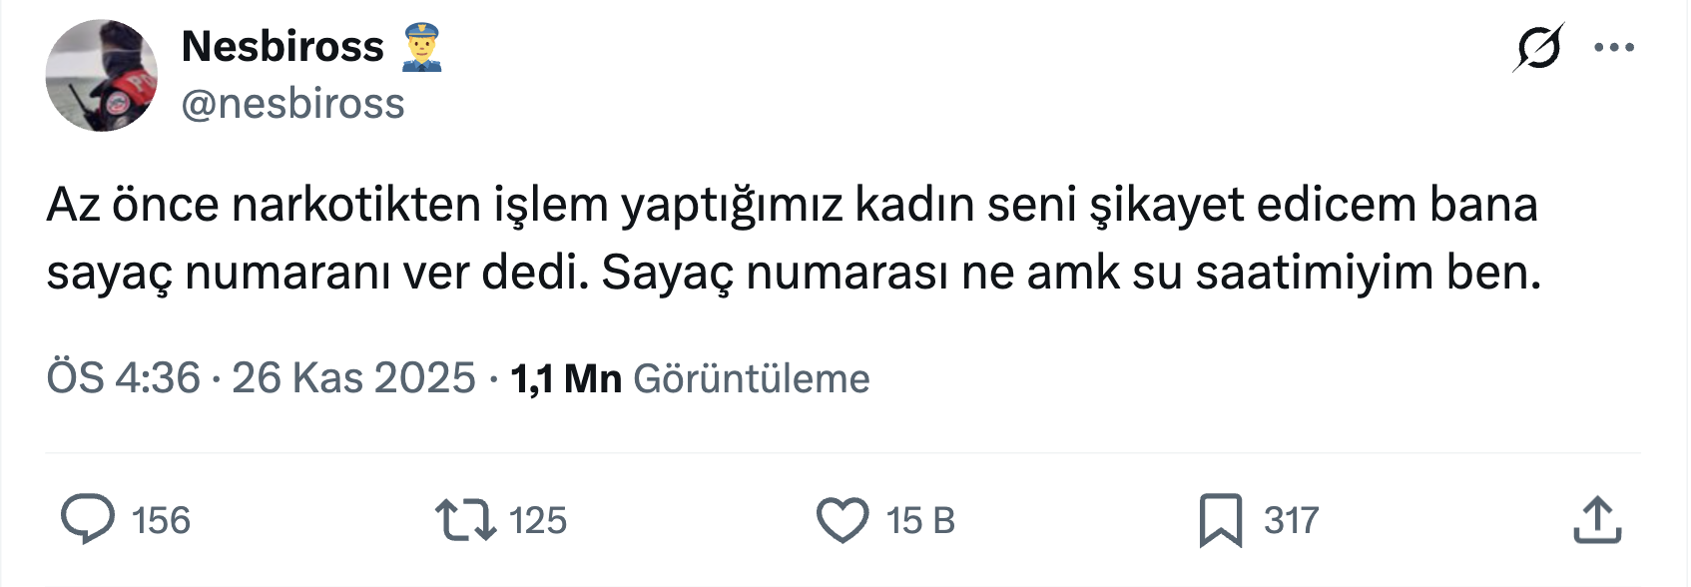Click the Nesbiross display name
This screenshot has width=1691, height=587.
click(x=282, y=47)
